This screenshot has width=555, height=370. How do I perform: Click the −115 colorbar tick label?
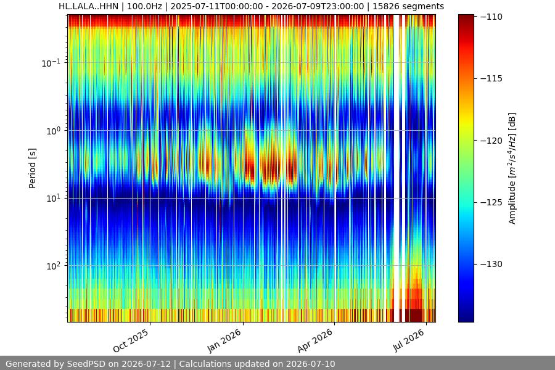tap(491, 78)
